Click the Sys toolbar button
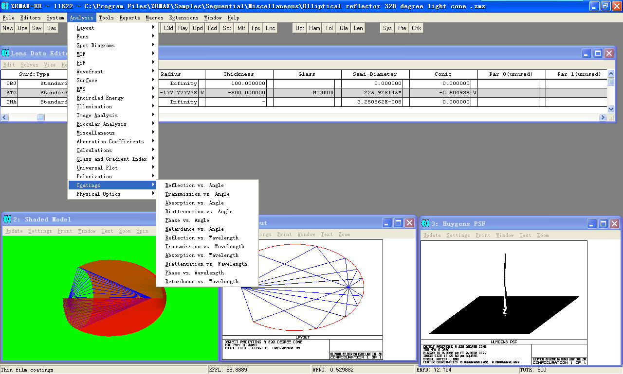Image resolution: width=623 pixels, height=374 pixels. [387, 28]
